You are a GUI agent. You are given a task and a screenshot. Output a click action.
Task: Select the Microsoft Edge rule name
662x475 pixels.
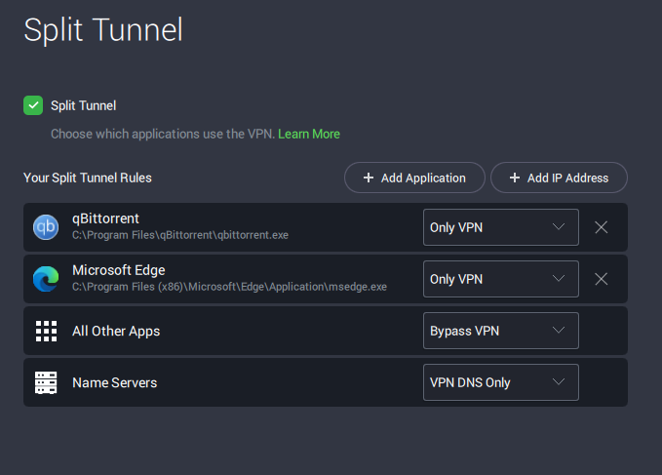click(x=119, y=270)
